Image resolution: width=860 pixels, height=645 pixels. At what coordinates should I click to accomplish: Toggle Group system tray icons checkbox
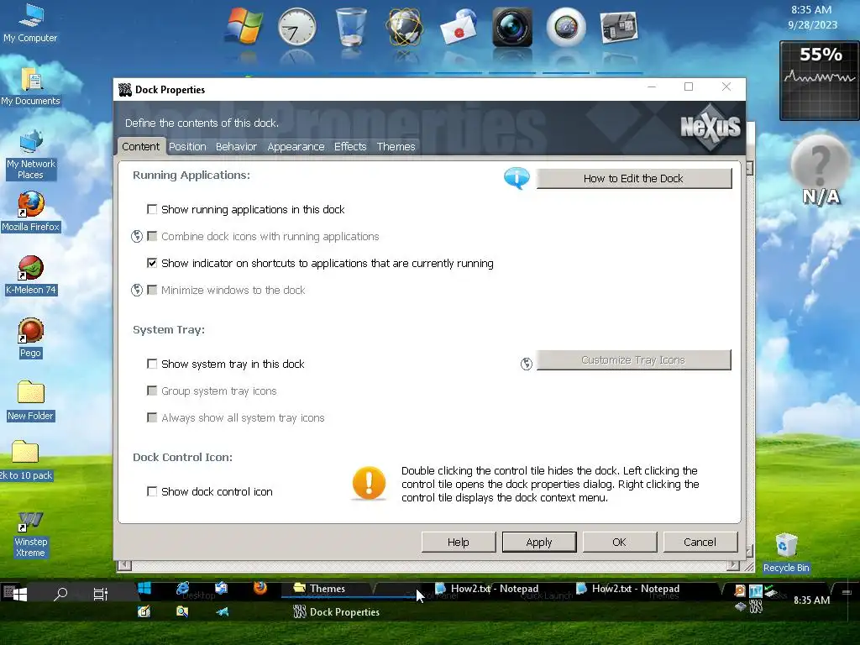[152, 391]
